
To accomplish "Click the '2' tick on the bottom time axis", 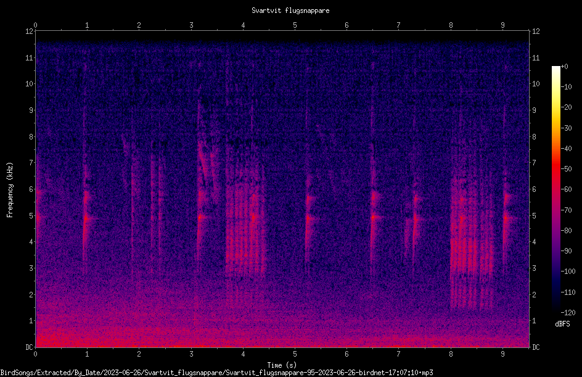I will point(139,354).
